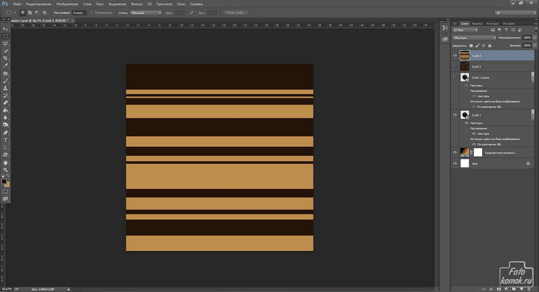The image size is (539, 292).
Task: Show layer Слой 2 via visibility box
Action: point(455,66)
